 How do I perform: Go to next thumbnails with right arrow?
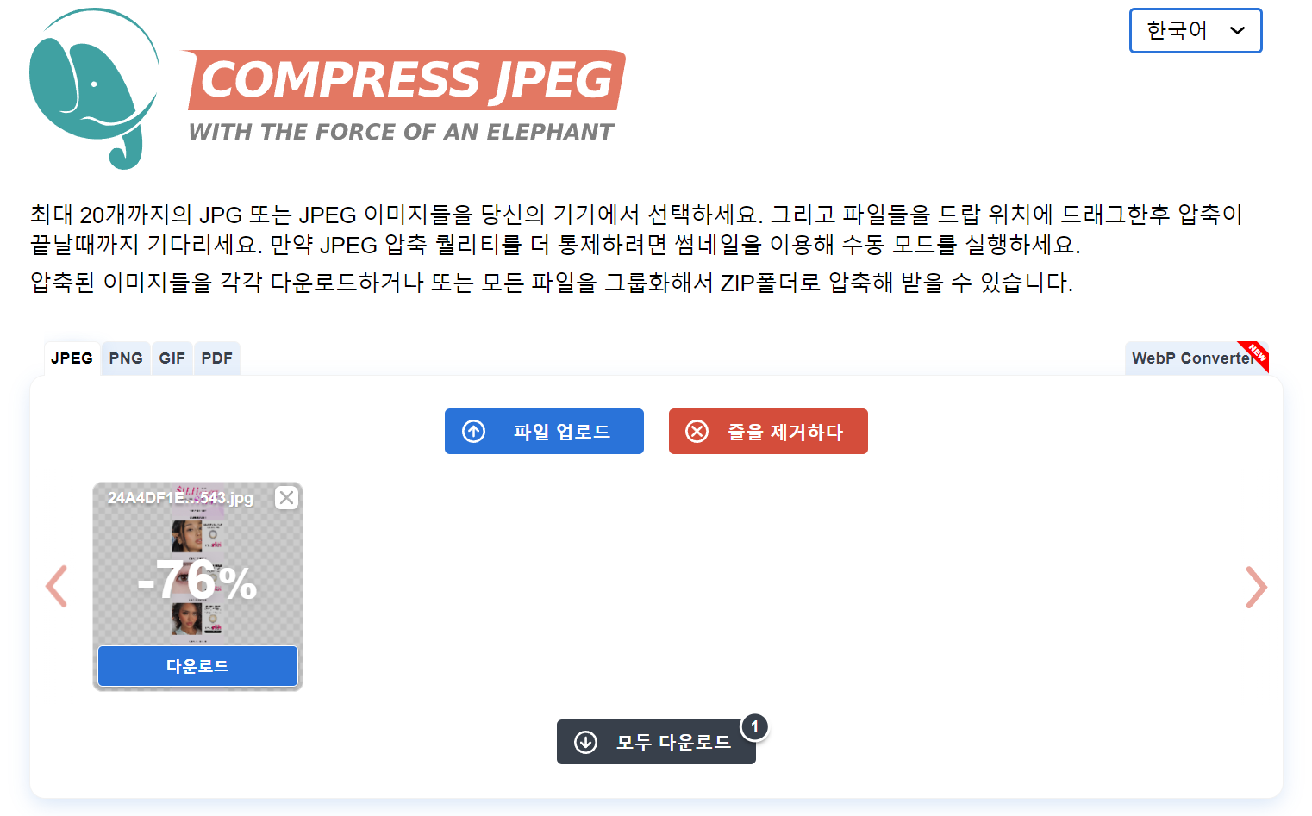pos(1256,587)
